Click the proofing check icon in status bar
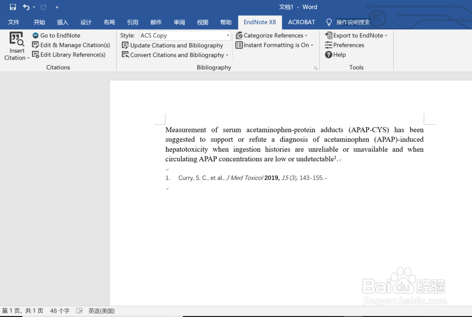472x317 pixels. pyautogui.click(x=79, y=311)
